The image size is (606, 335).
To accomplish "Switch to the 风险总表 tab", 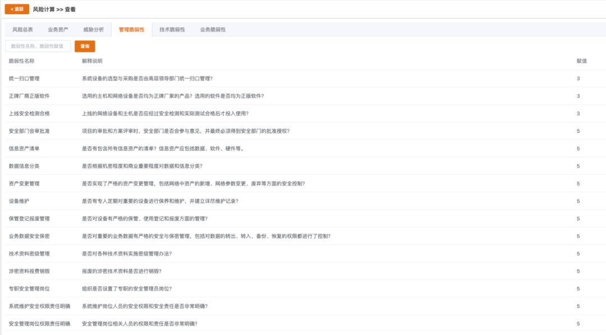I will pos(22,30).
